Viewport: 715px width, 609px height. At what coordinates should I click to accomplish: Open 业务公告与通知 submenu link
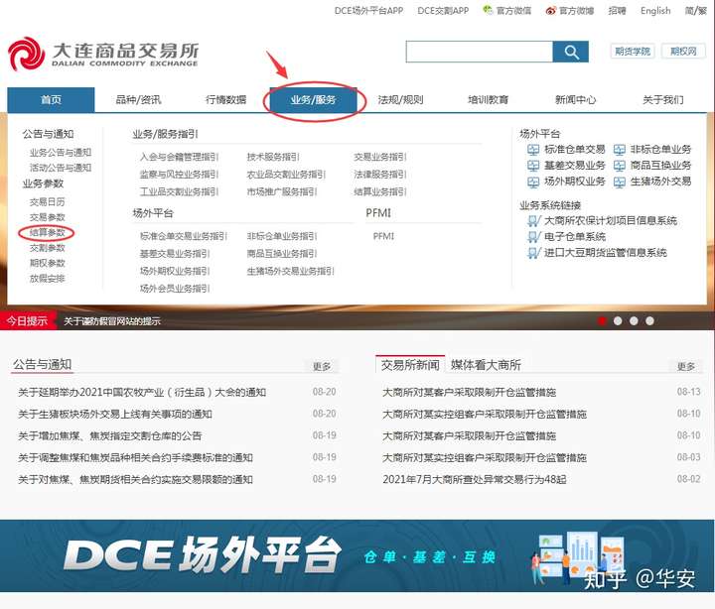pyautogui.click(x=61, y=153)
